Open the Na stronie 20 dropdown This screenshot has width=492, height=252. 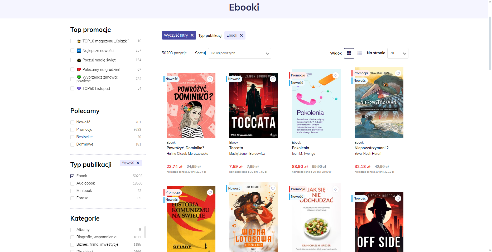coord(398,53)
